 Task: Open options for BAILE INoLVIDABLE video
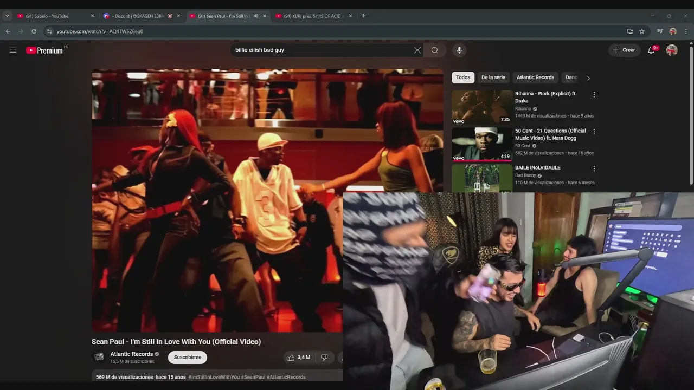594,168
